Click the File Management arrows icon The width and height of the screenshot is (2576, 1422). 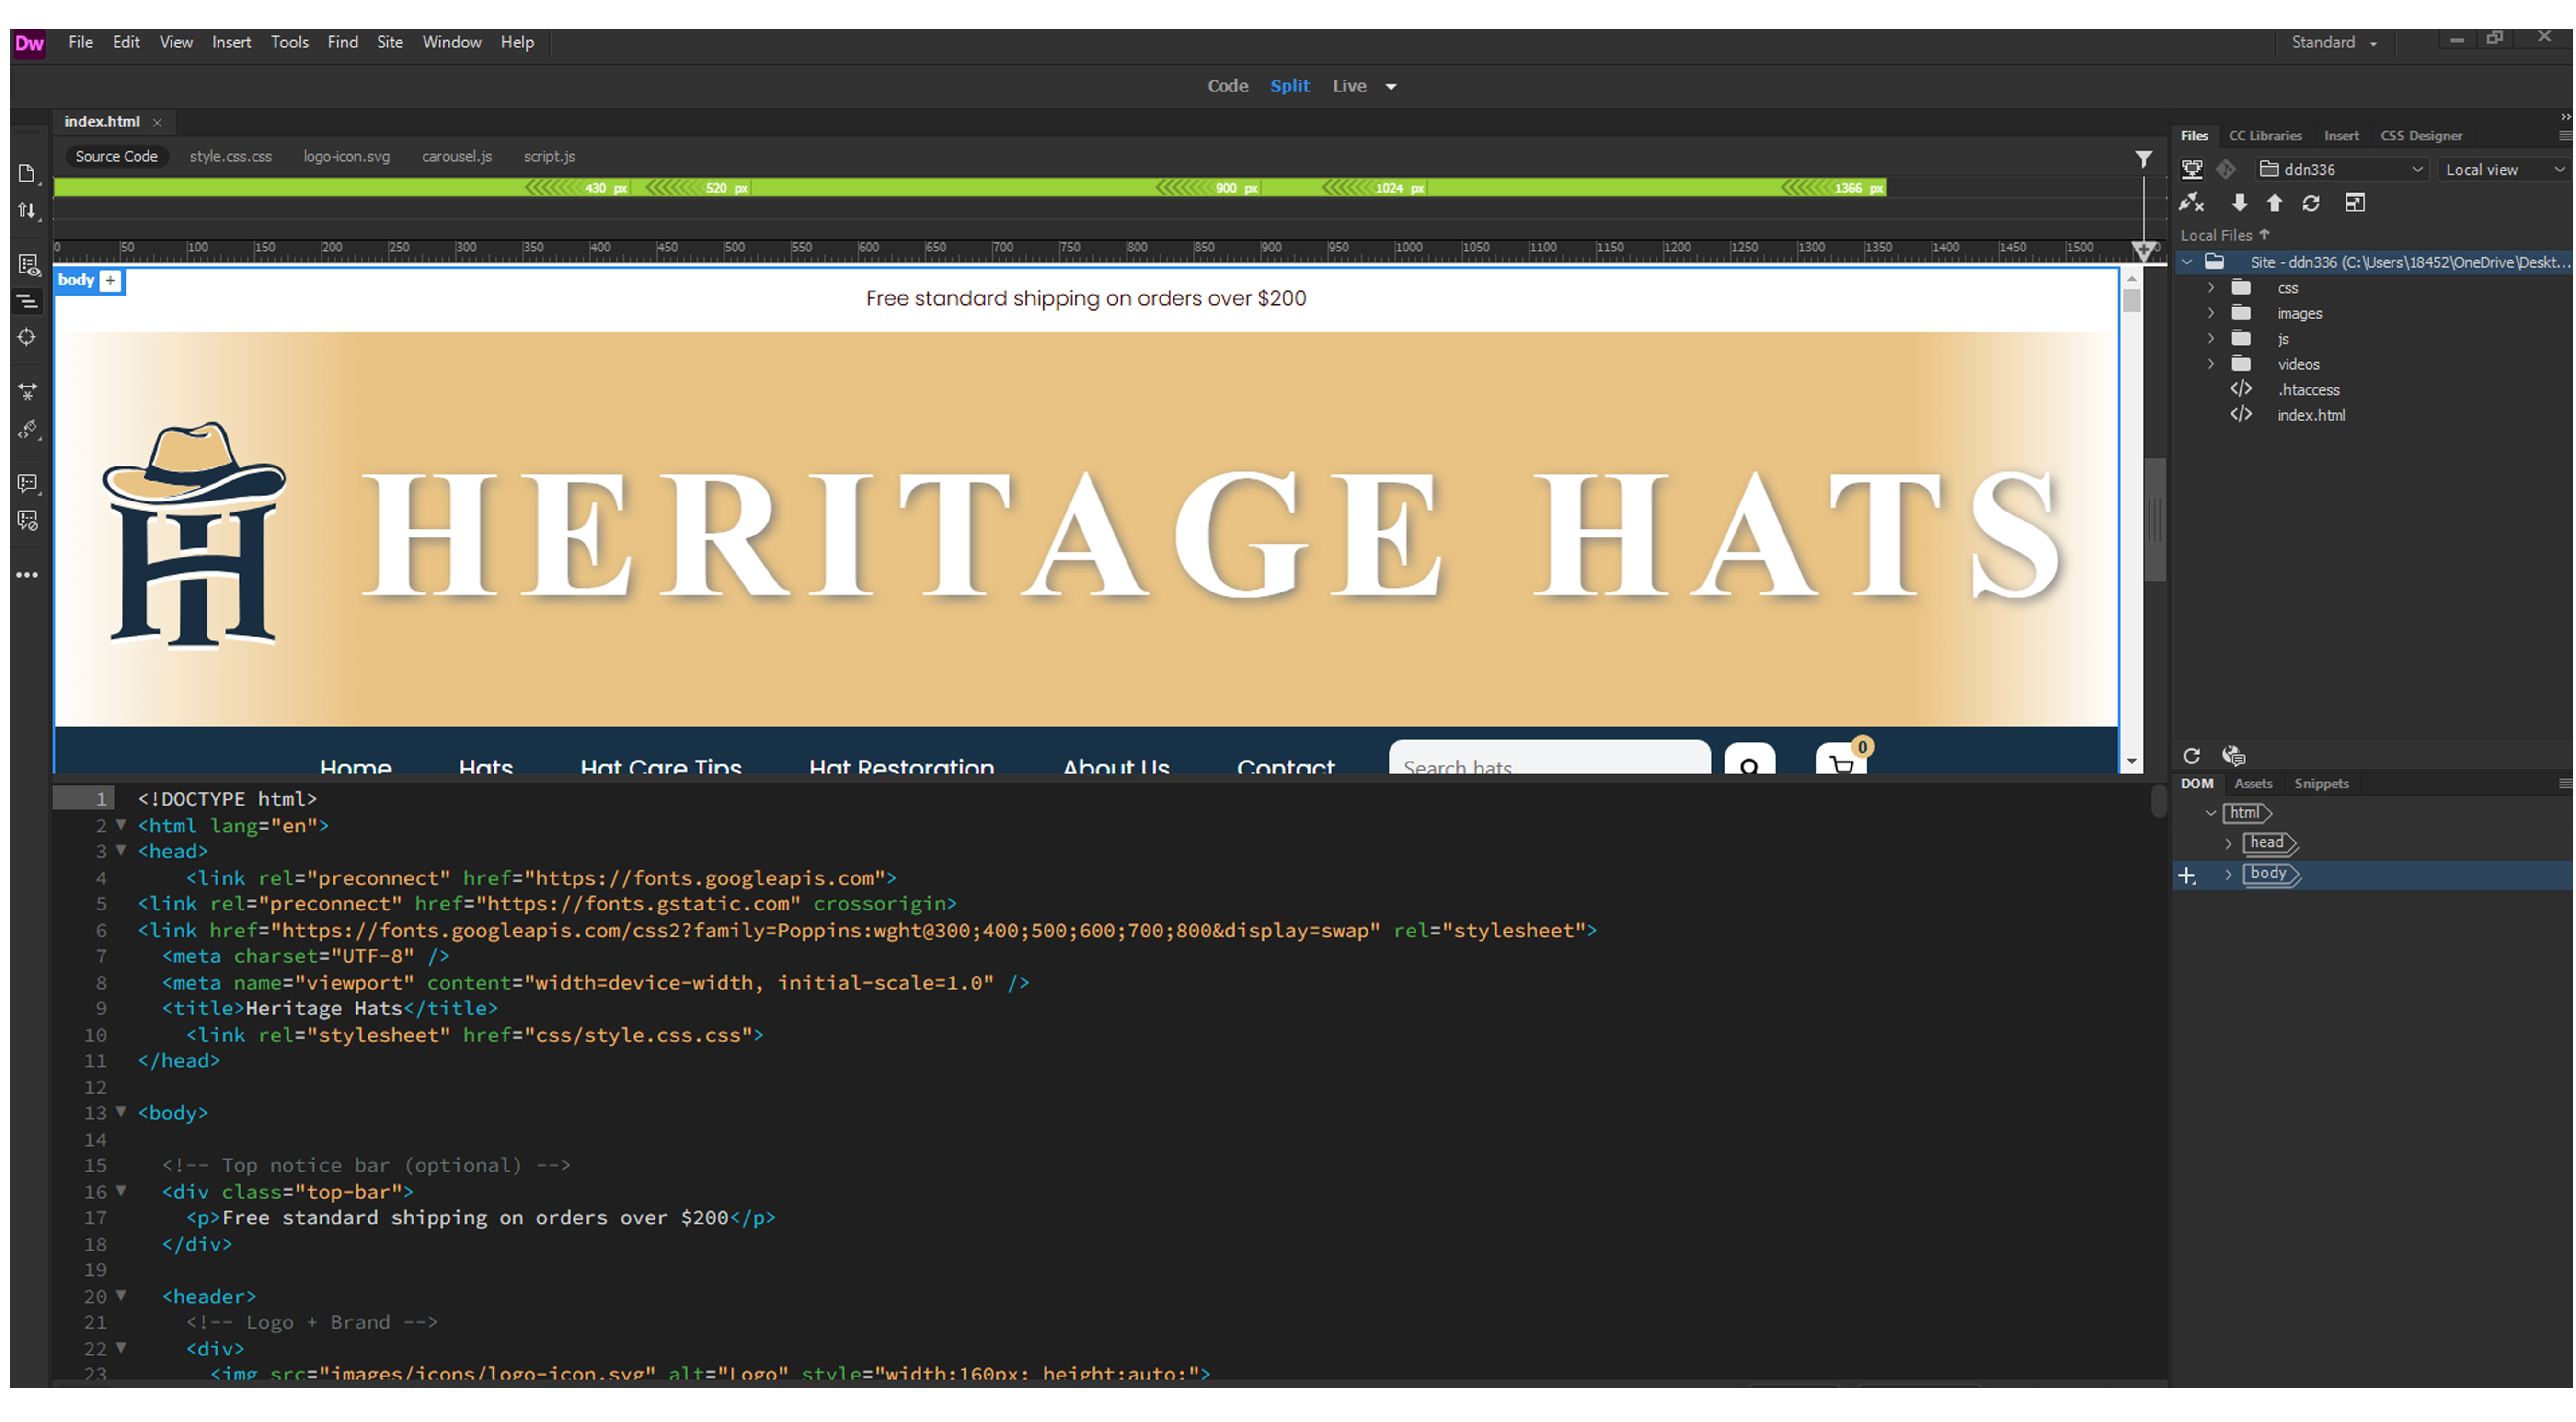27,211
